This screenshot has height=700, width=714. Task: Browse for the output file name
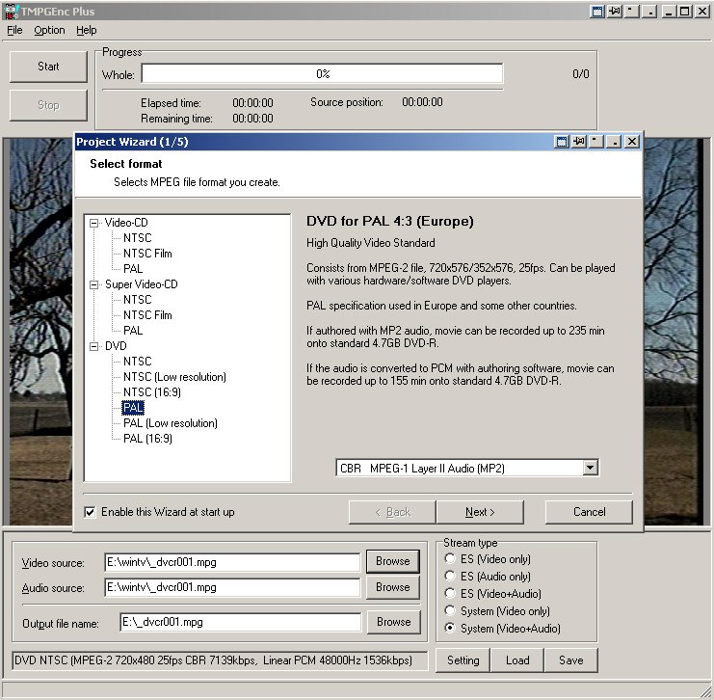pos(393,622)
